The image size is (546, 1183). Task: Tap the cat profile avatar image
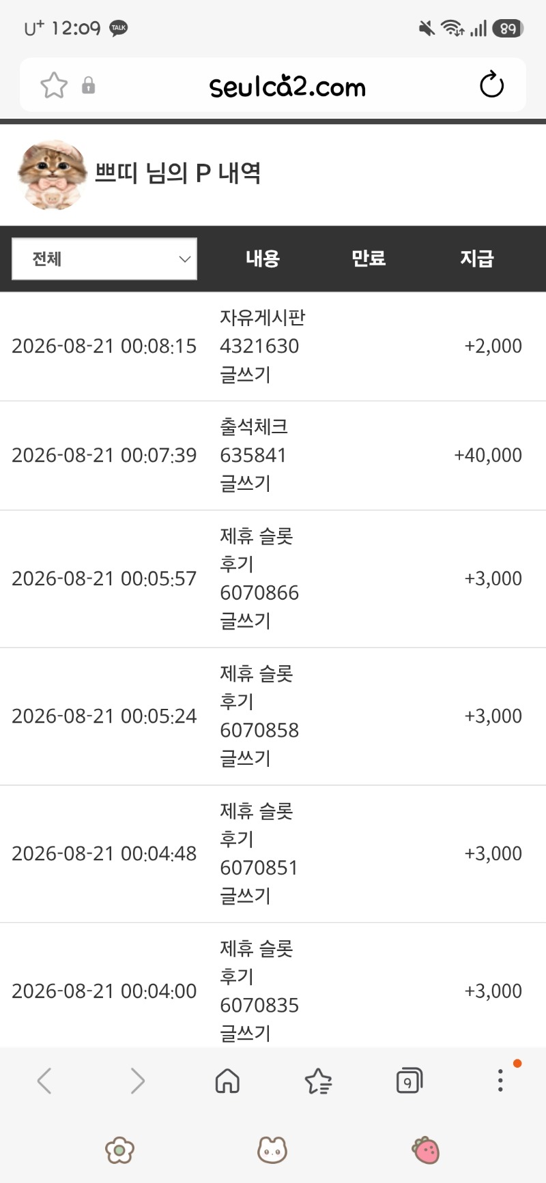tap(52, 175)
